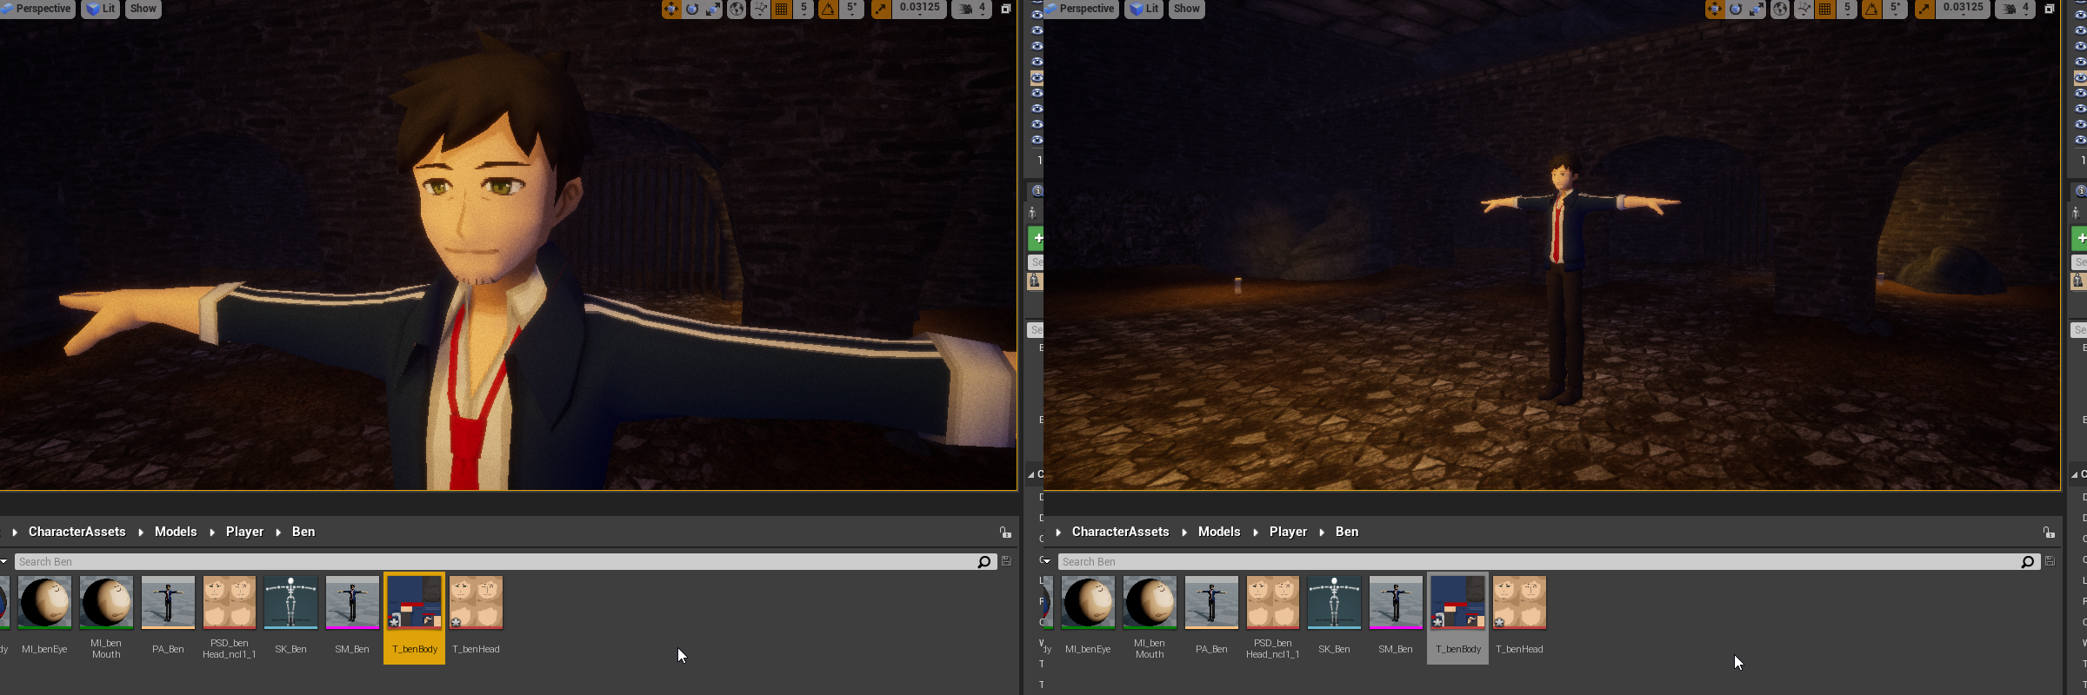The width and height of the screenshot is (2087, 695).
Task: Expand the arrow before Player in right breadcrumb
Action: (x=1256, y=532)
